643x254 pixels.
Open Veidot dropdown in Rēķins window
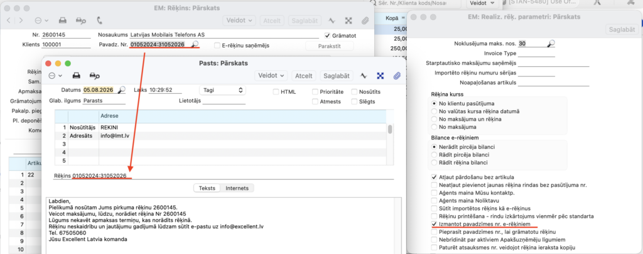tap(239, 20)
